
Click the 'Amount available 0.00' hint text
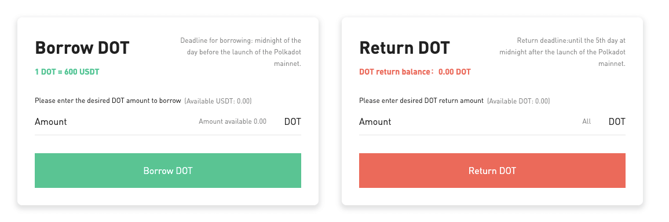point(232,121)
